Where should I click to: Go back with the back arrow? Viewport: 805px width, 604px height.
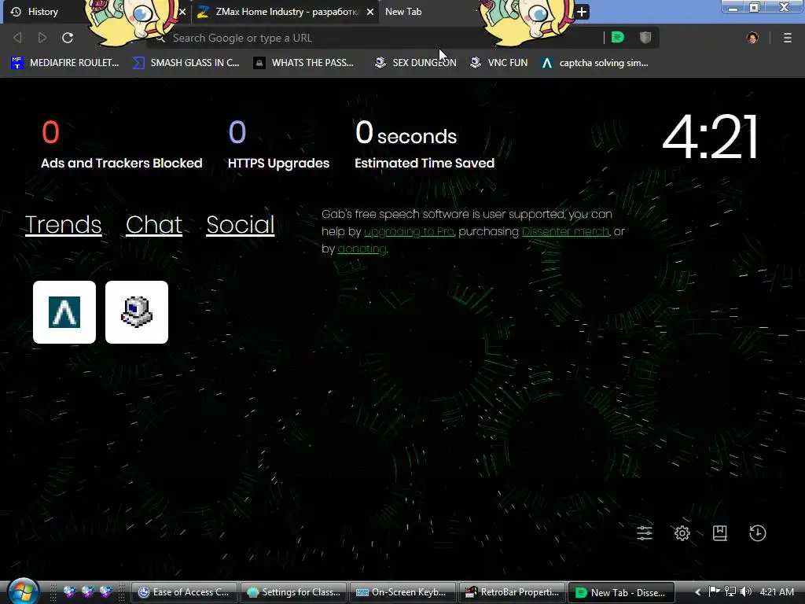[x=17, y=38]
